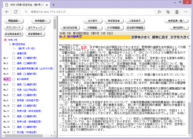The image size is (193, 139).
Task: Click the left panel horizontal scrollbar thumb
Action: (x=23, y=136)
